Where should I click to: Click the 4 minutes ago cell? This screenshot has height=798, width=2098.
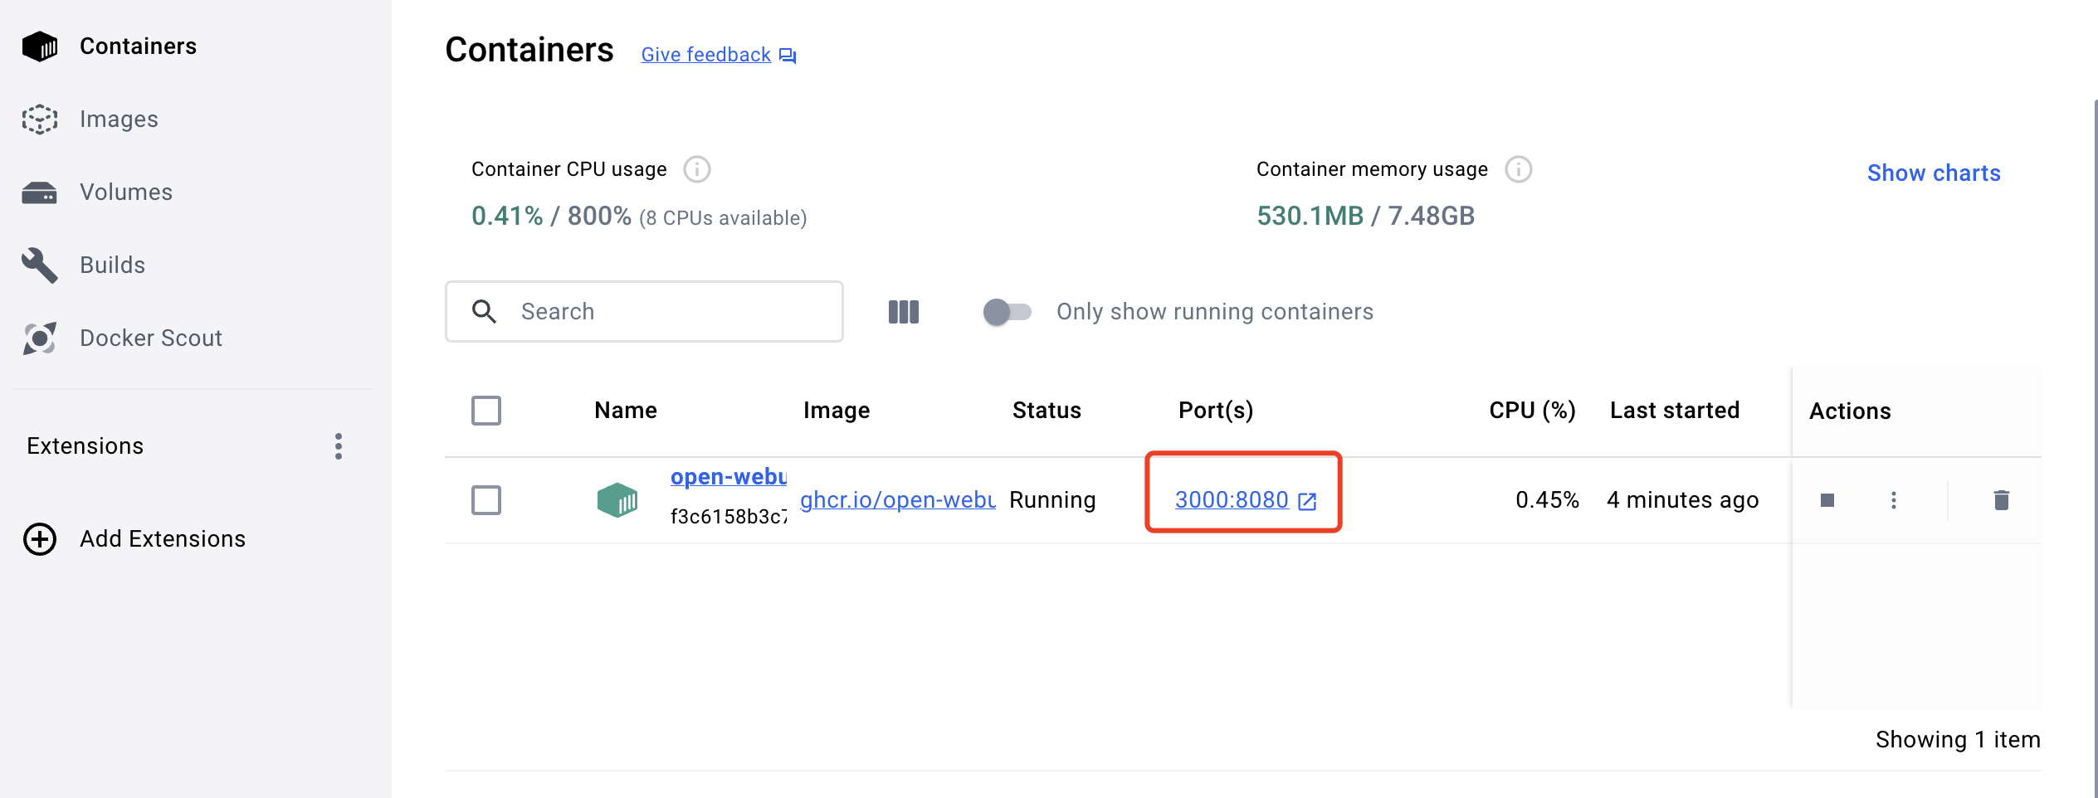(1682, 500)
